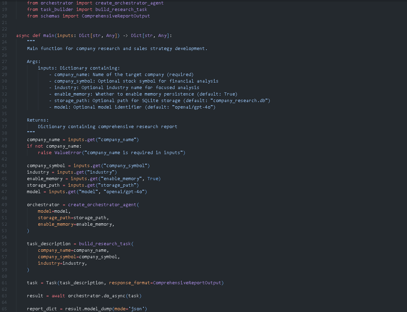
Task: Click the "await" keyword on line 63
Action: tap(59, 296)
